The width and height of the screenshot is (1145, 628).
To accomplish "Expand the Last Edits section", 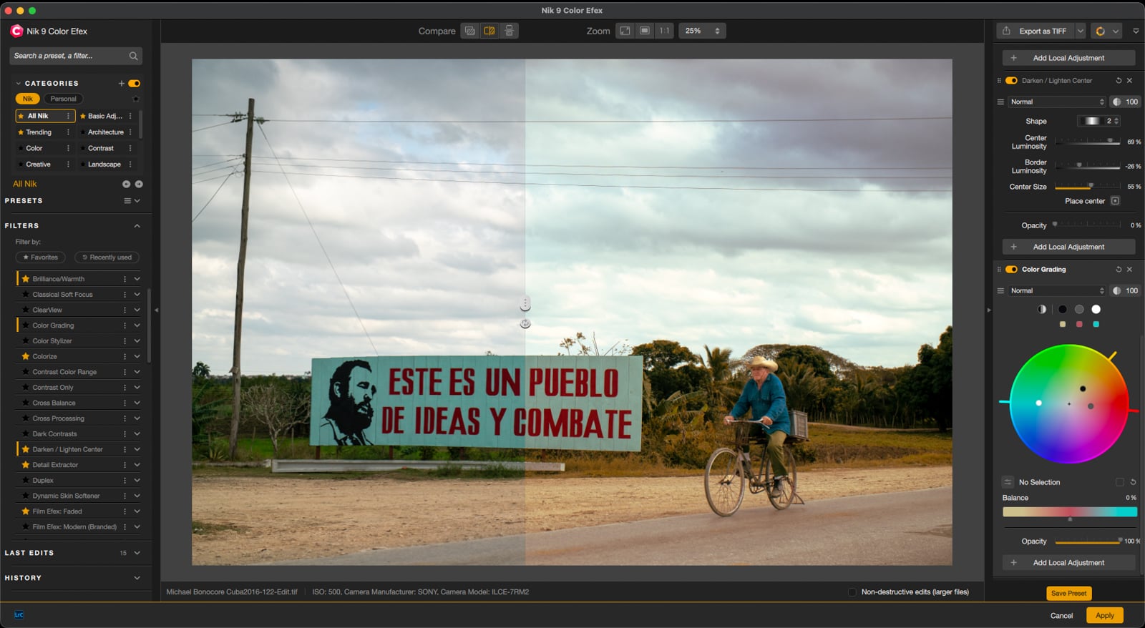I will (137, 553).
